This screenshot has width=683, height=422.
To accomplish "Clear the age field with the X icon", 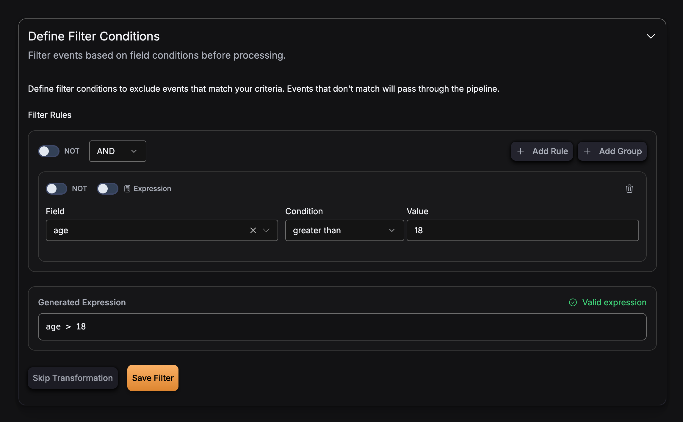I will tap(253, 230).
